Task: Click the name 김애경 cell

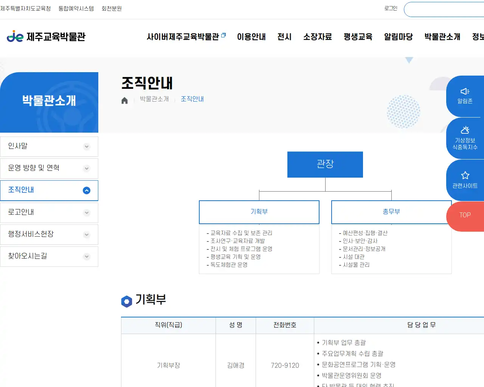Action: tap(236, 365)
